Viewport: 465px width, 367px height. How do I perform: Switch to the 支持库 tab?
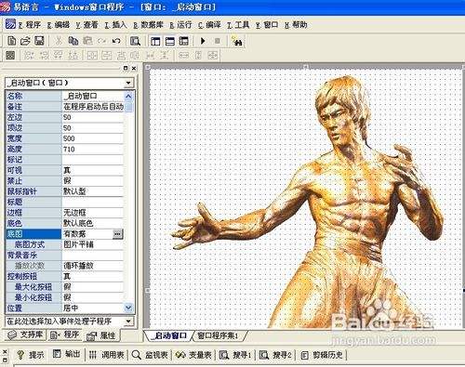pos(25,334)
